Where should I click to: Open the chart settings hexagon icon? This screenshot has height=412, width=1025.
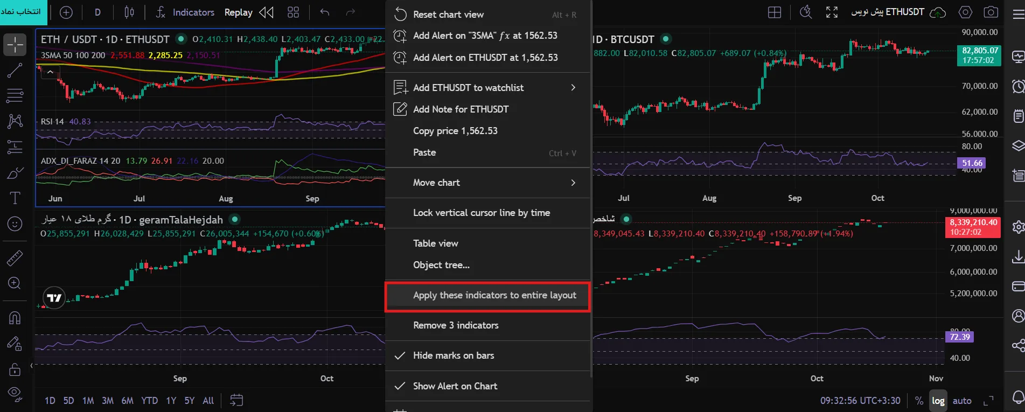point(965,12)
